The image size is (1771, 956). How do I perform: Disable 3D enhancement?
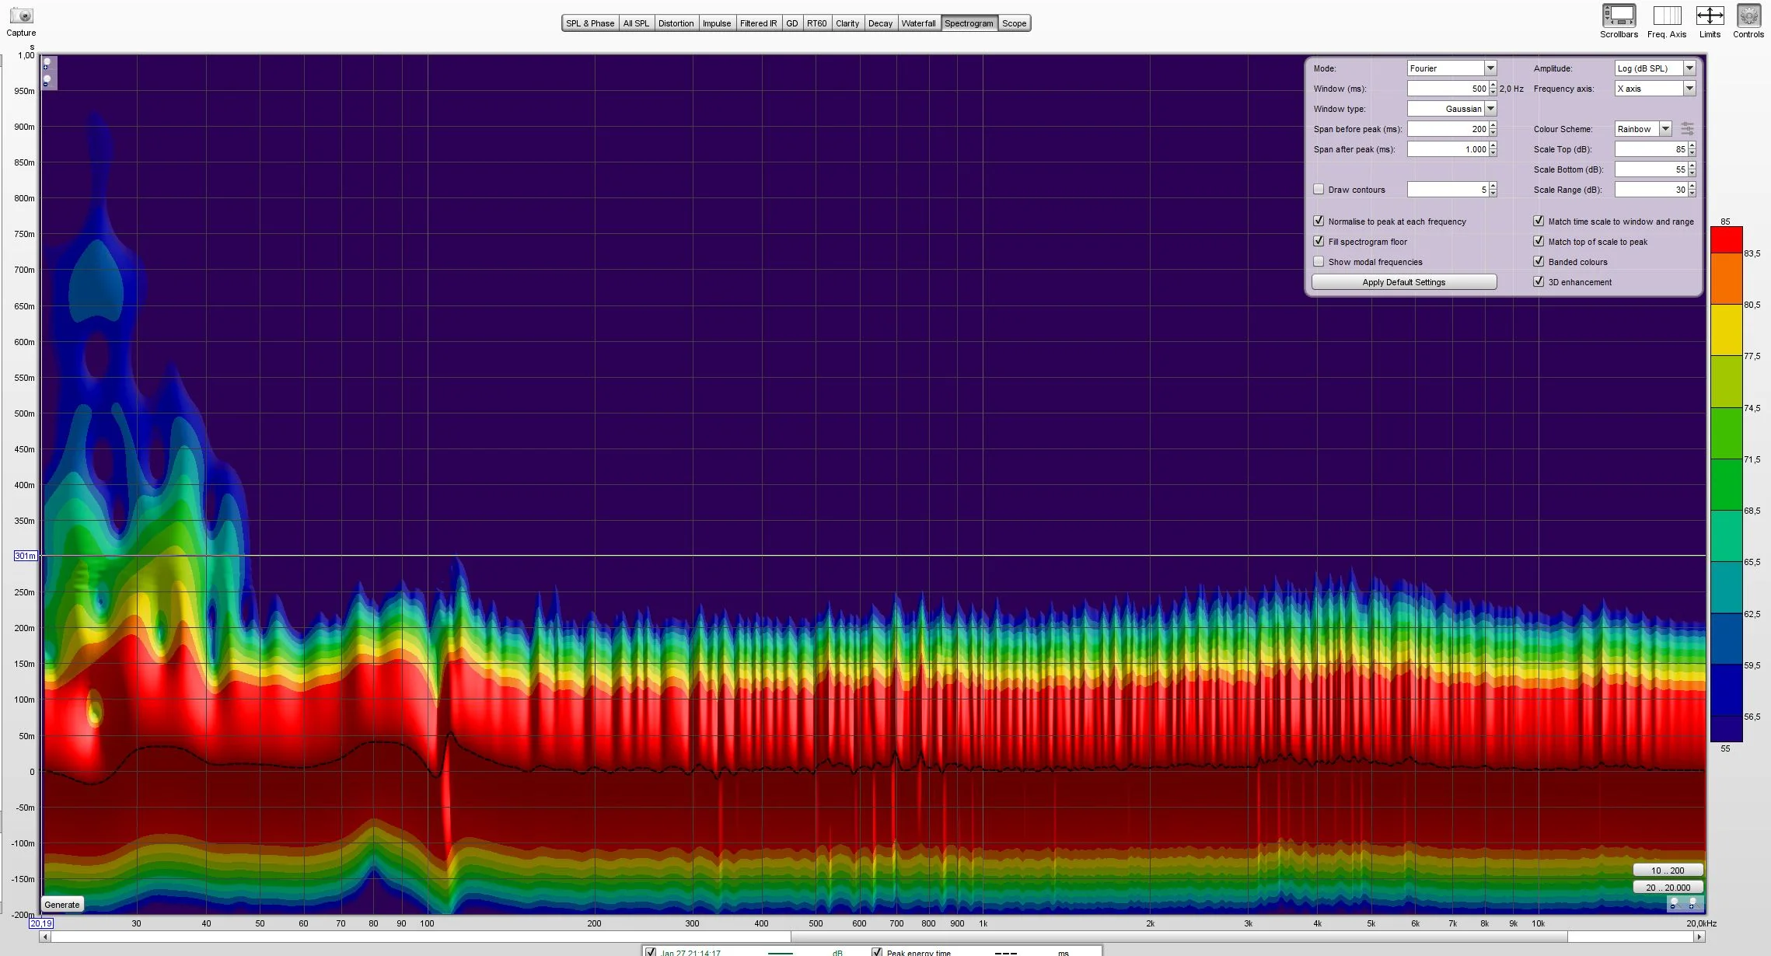[x=1539, y=282]
